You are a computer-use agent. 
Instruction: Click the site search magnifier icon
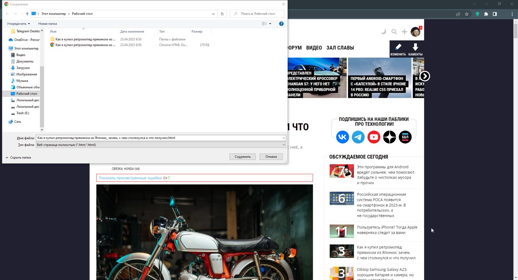tap(394, 32)
